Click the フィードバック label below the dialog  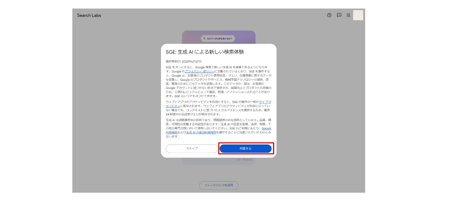click(x=244, y=160)
